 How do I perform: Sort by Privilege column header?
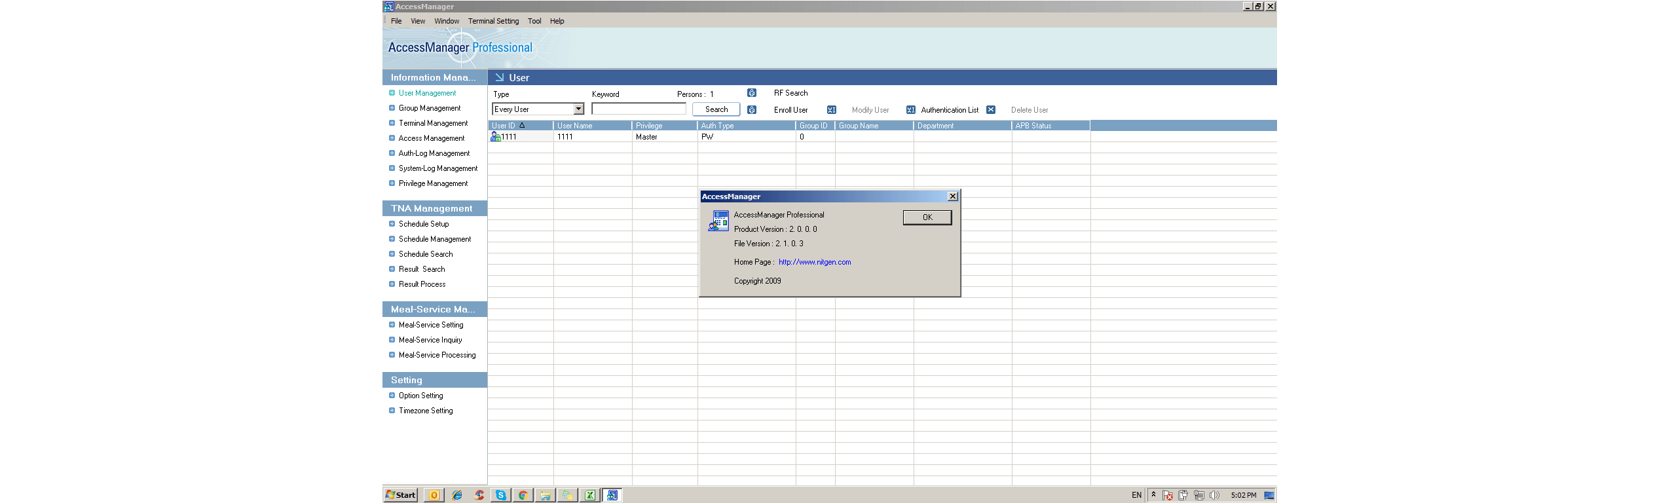click(x=665, y=126)
